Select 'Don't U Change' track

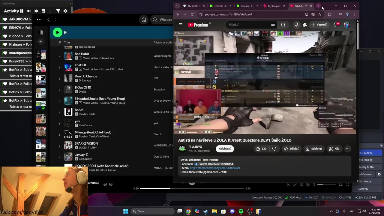point(86,76)
